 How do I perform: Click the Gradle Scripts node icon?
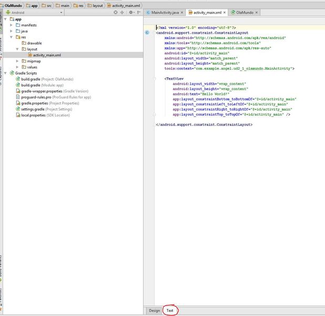[12, 73]
